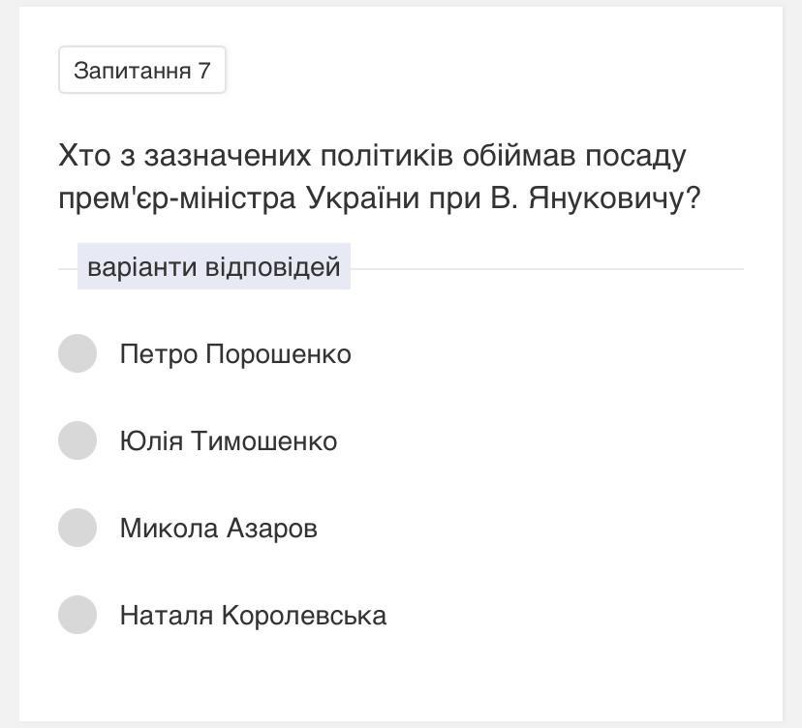Choose the Юлія Тимошенко radio option

point(77,440)
